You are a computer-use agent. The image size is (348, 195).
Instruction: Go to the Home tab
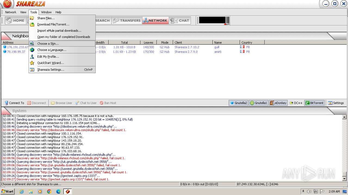coord(15,20)
